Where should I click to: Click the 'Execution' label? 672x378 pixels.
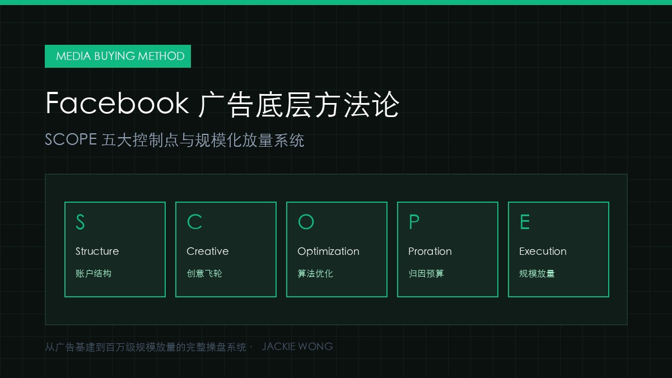543,251
